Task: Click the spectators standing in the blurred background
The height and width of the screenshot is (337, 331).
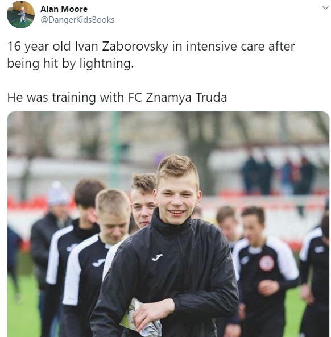Action: tap(278, 175)
